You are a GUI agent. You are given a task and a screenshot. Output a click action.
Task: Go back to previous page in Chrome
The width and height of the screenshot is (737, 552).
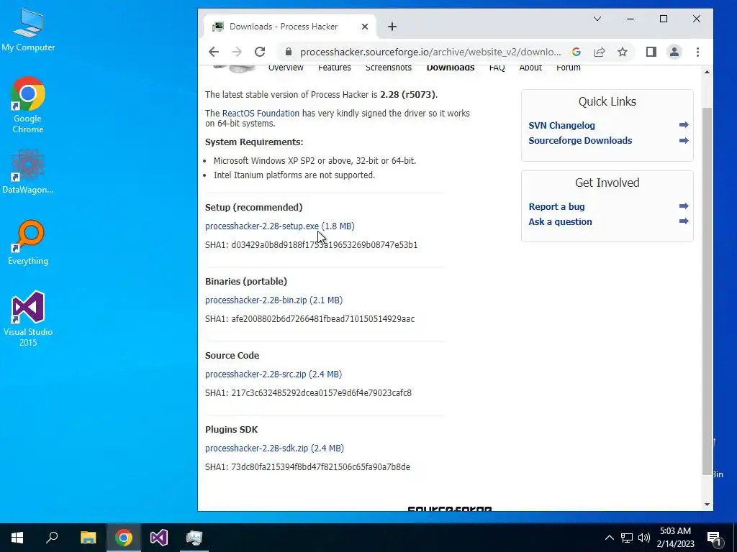pyautogui.click(x=214, y=52)
